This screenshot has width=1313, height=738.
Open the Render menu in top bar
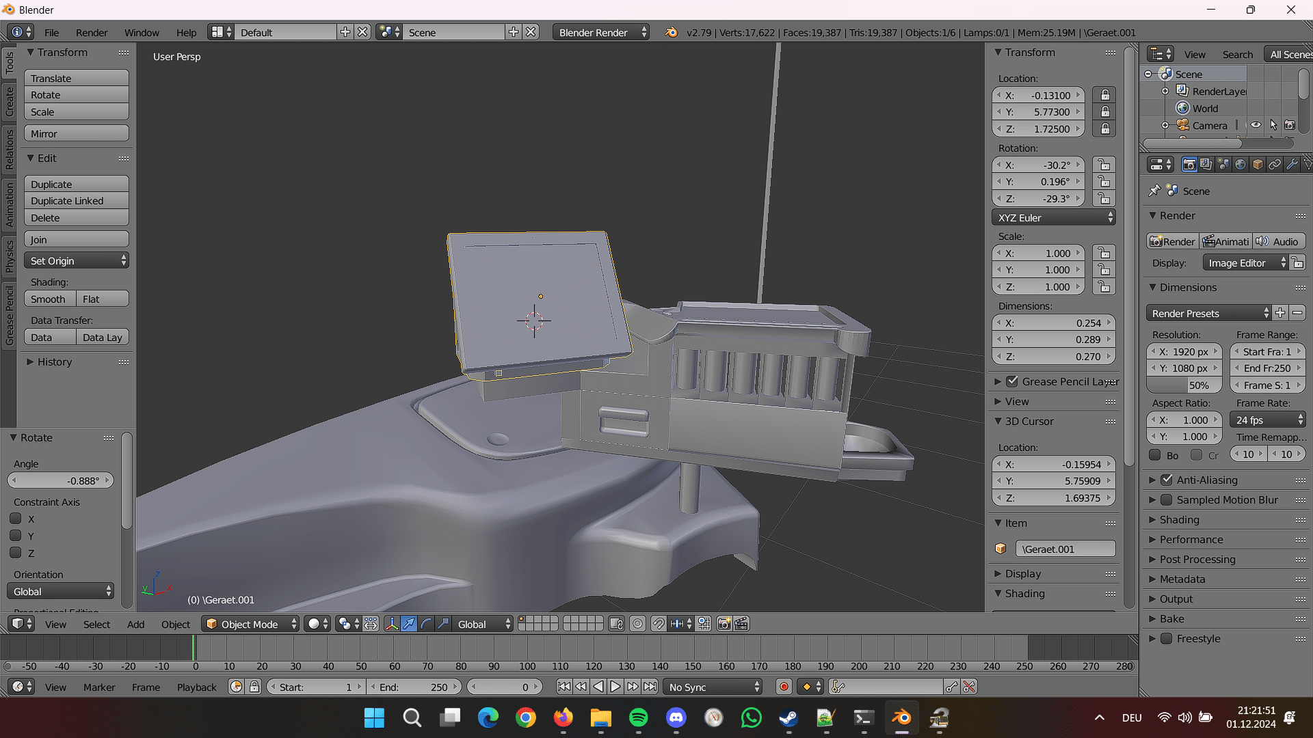pos(92,33)
